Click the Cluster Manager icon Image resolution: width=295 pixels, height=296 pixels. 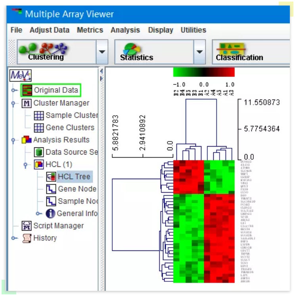(x=27, y=103)
